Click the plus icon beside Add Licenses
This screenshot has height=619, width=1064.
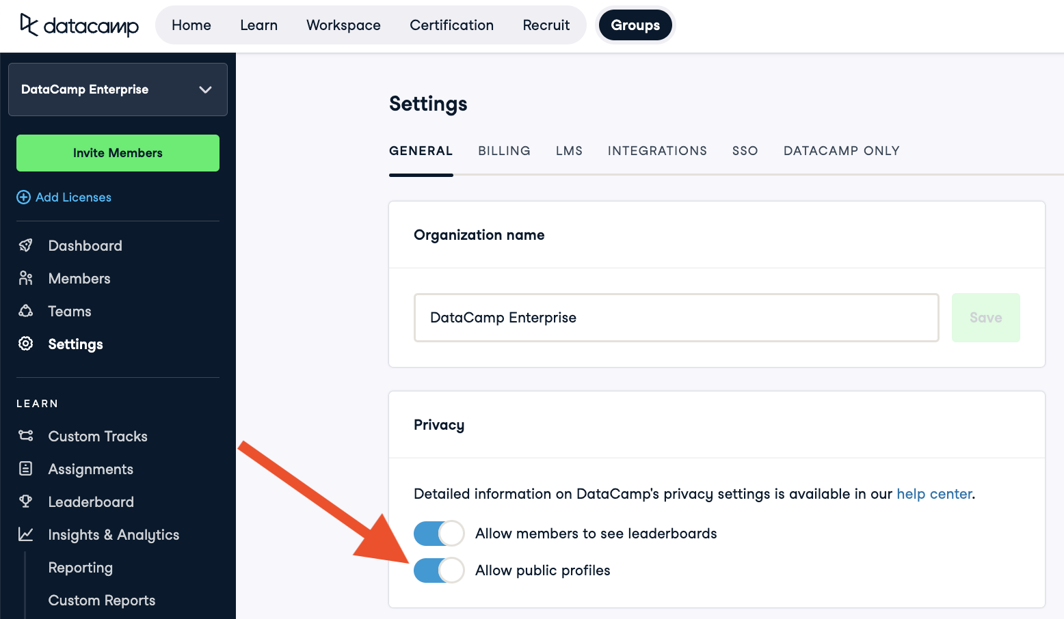click(x=23, y=197)
